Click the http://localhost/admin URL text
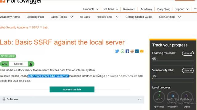The width and height of the screenshot is (197, 110). click(117, 76)
